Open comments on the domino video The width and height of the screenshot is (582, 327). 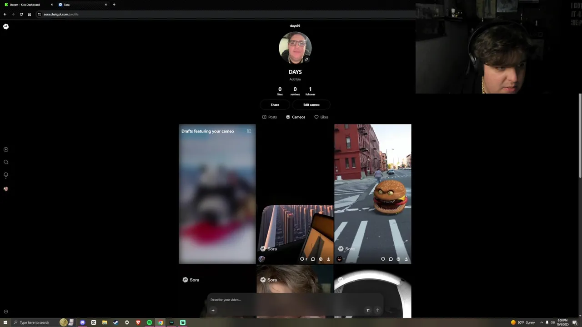(x=313, y=259)
